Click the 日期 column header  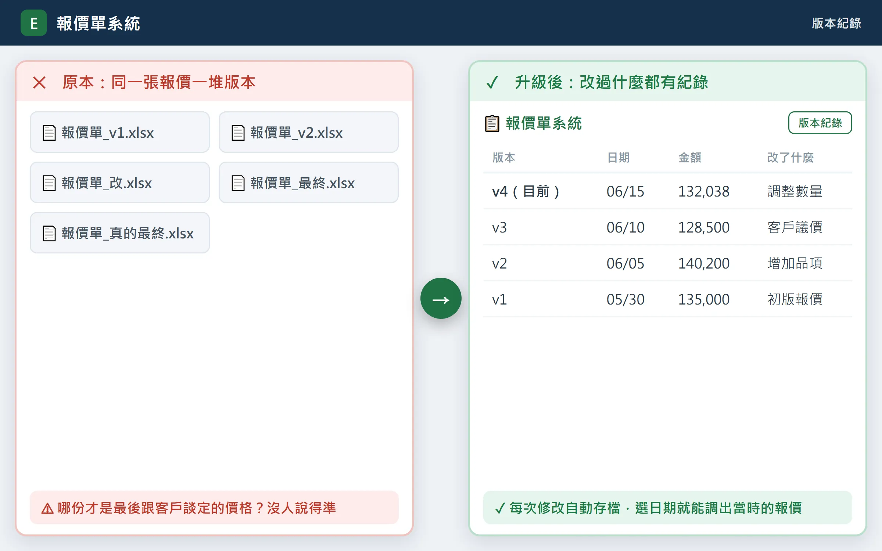pos(619,158)
